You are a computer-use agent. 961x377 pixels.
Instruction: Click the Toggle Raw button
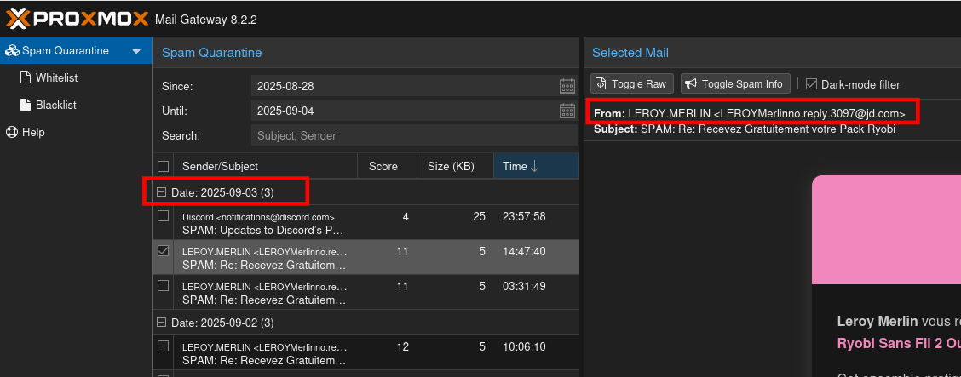(x=632, y=83)
